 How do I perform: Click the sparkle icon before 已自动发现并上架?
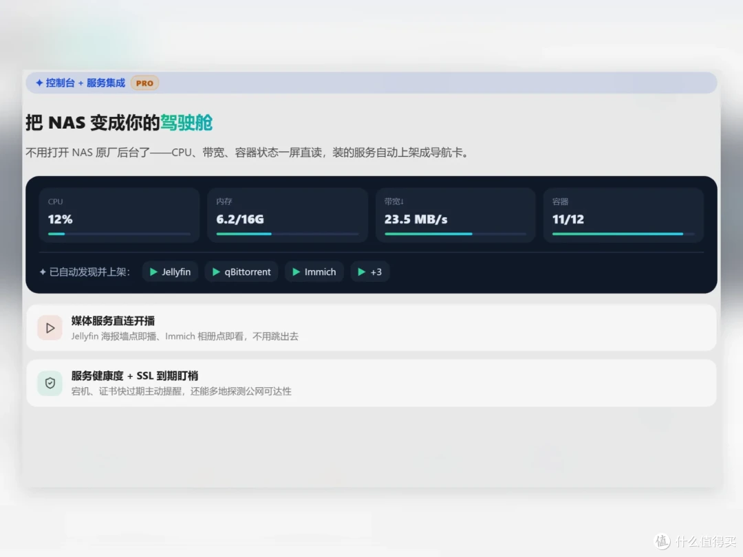pos(43,272)
